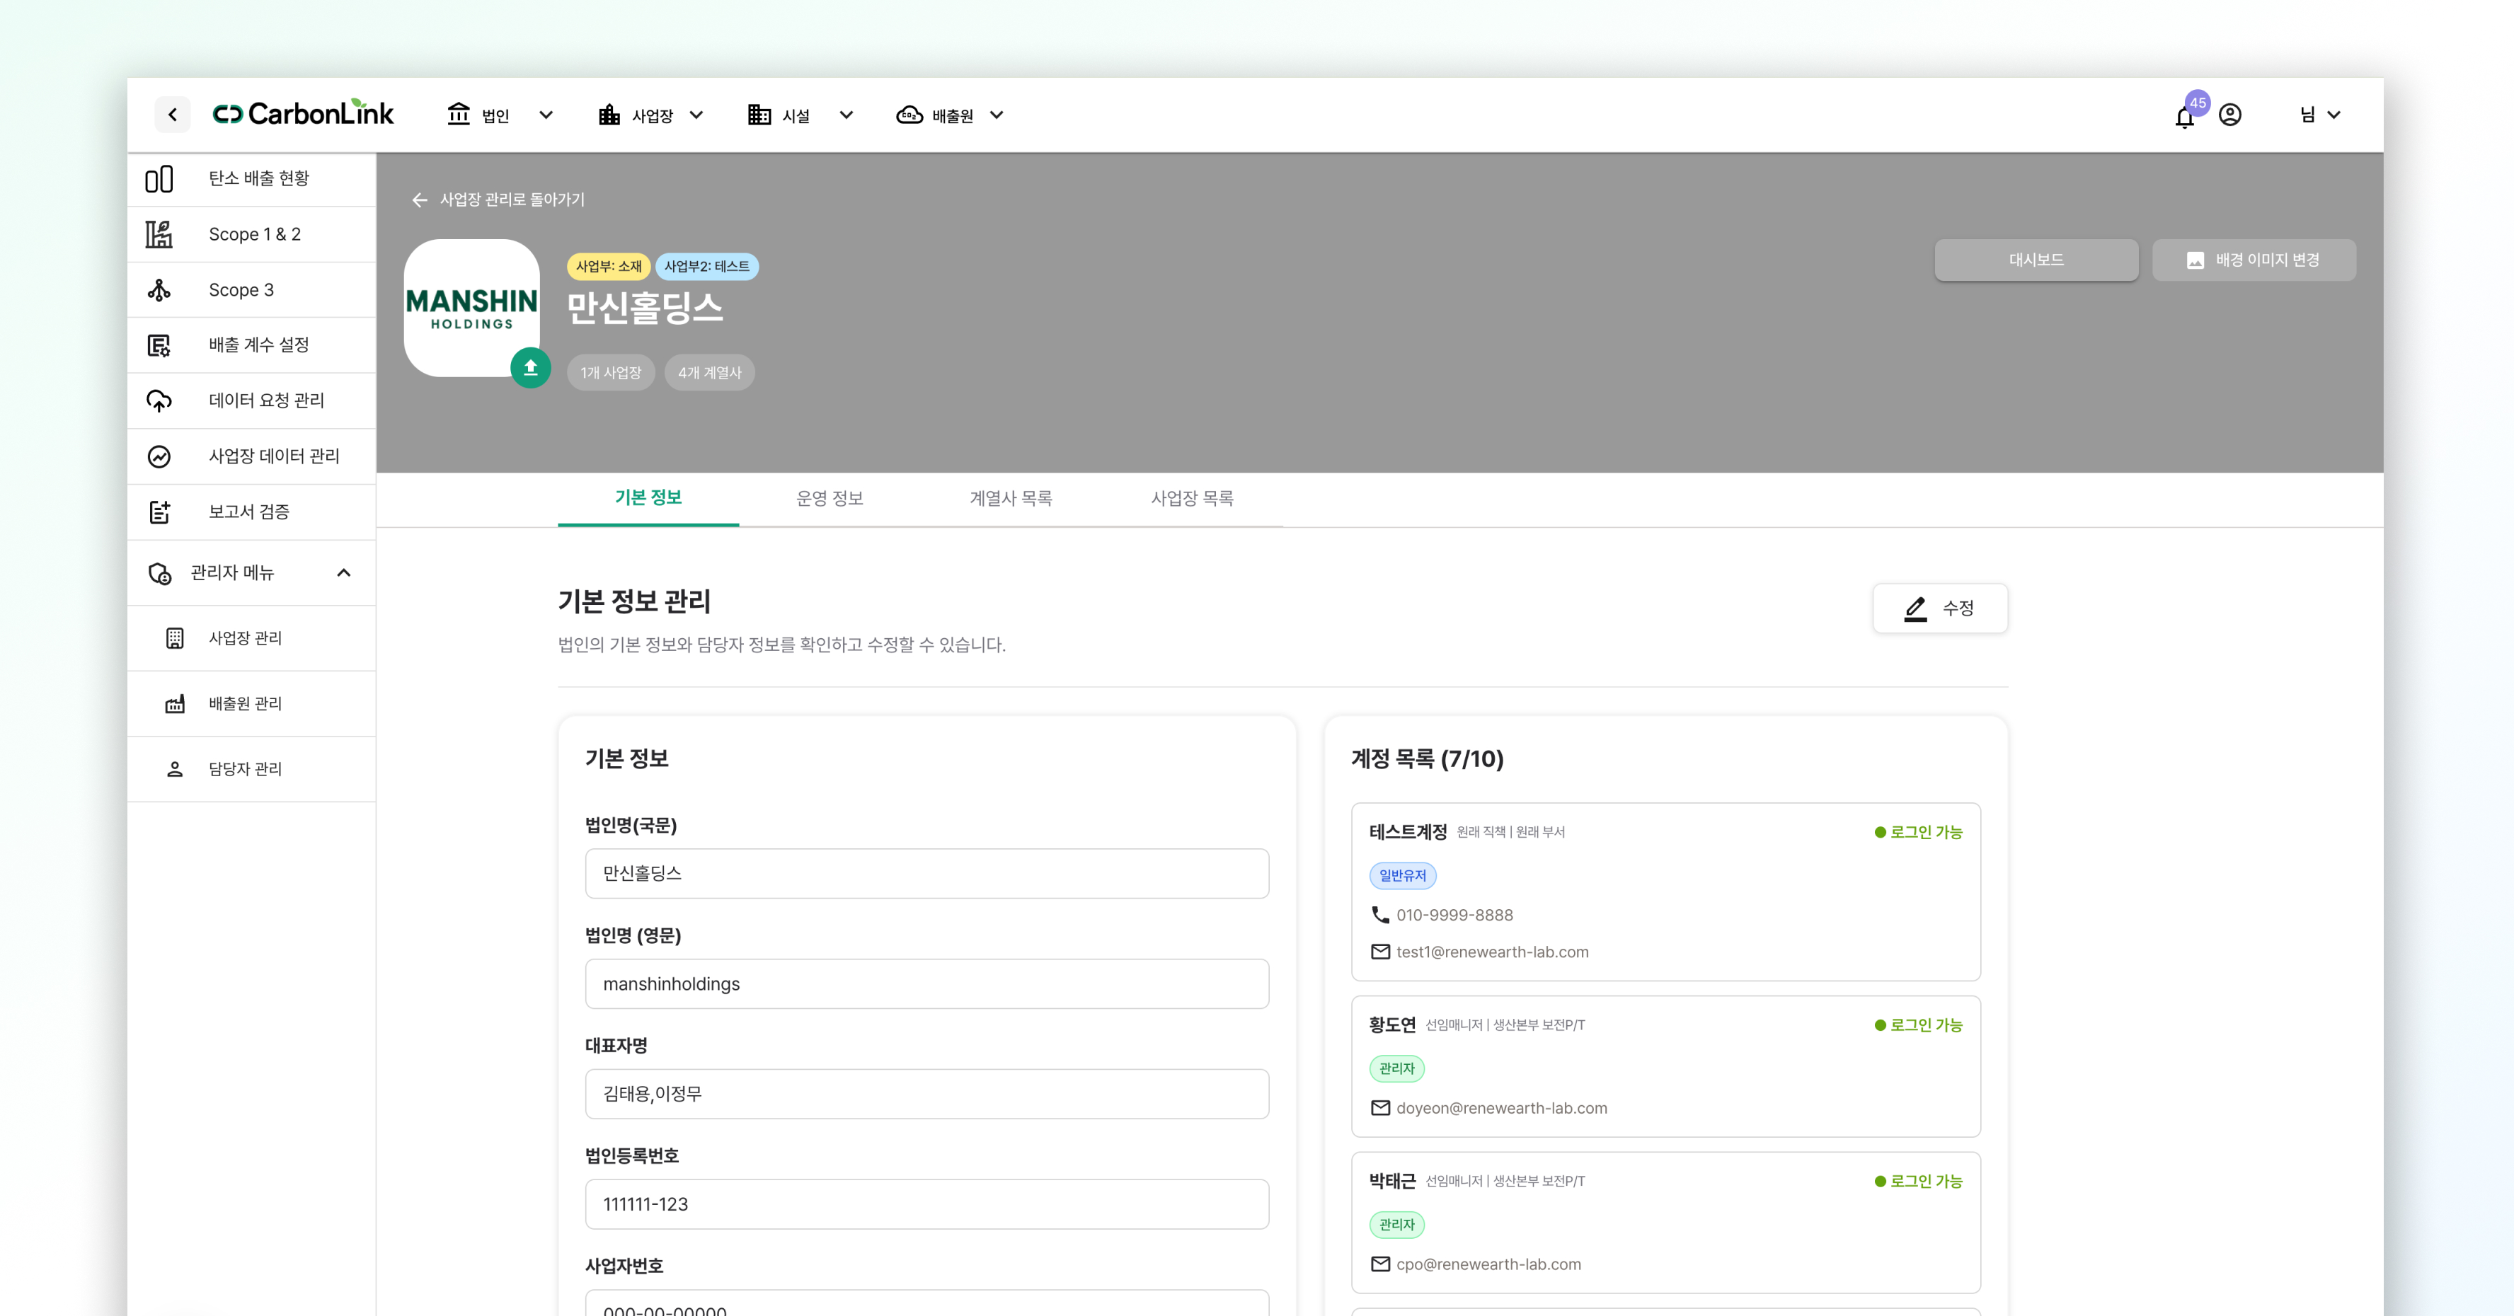Click the 법인 building icon in top nav
Image resolution: width=2514 pixels, height=1316 pixels.
pyautogui.click(x=459, y=114)
